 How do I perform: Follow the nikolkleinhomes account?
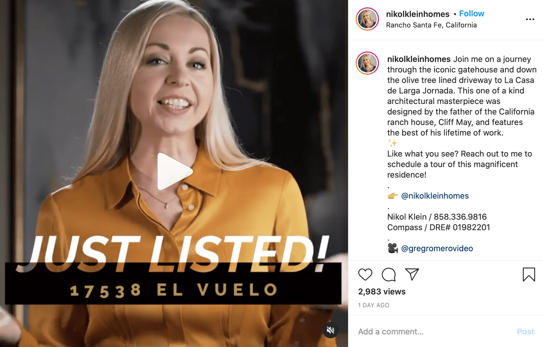tap(472, 14)
